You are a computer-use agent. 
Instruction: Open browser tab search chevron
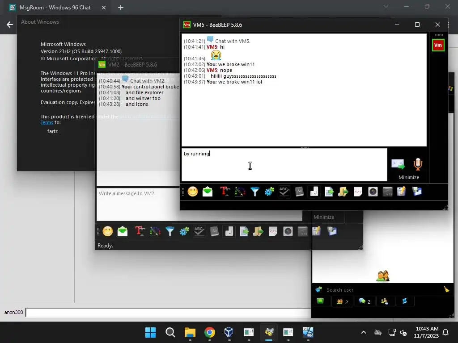click(386, 6)
